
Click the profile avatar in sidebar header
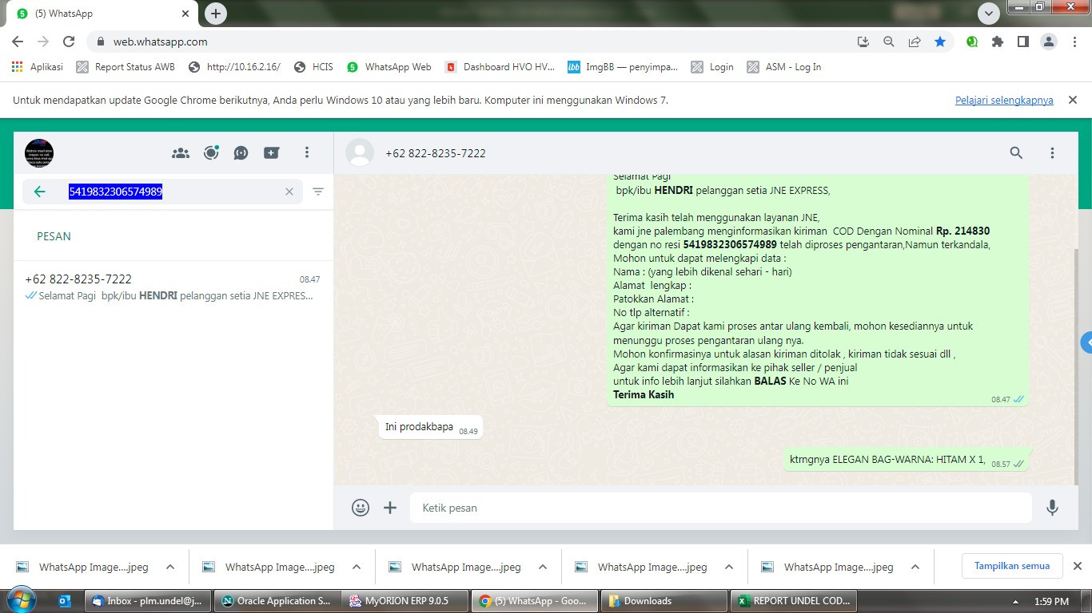tap(39, 152)
